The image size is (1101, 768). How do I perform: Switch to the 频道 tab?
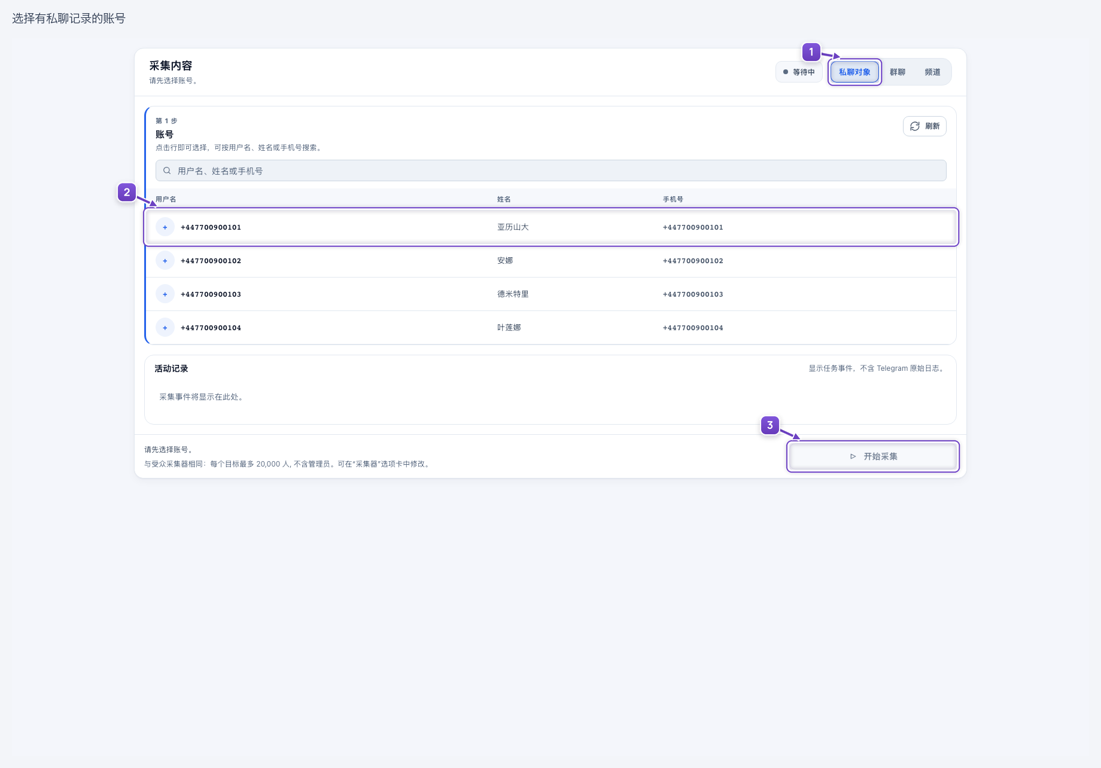click(932, 72)
